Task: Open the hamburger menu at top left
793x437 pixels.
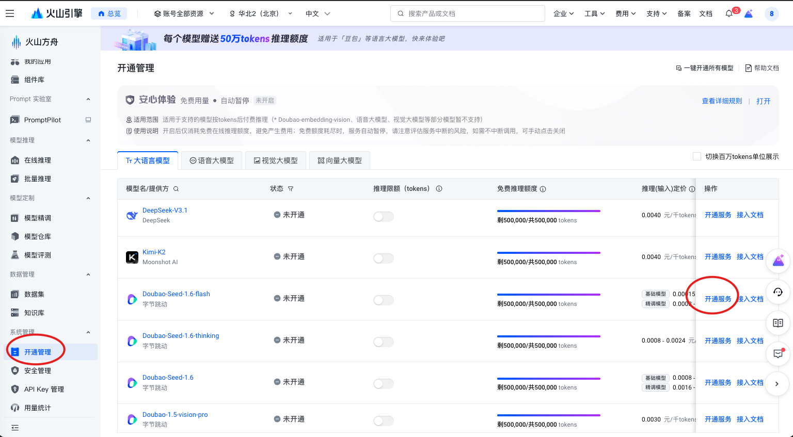Action: 10,13
